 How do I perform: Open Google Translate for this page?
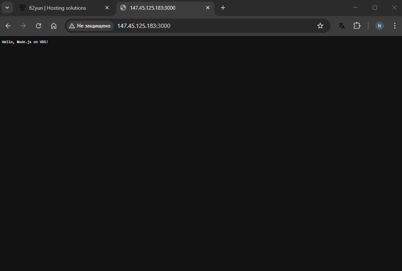pos(341,26)
